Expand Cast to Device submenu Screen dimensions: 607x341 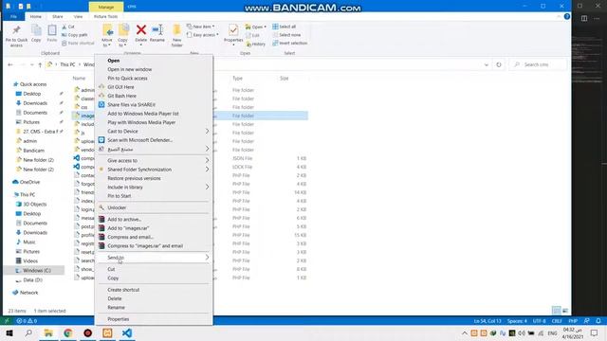(x=154, y=132)
